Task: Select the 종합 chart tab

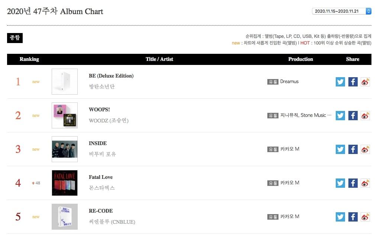Action: pyautogui.click(x=15, y=38)
